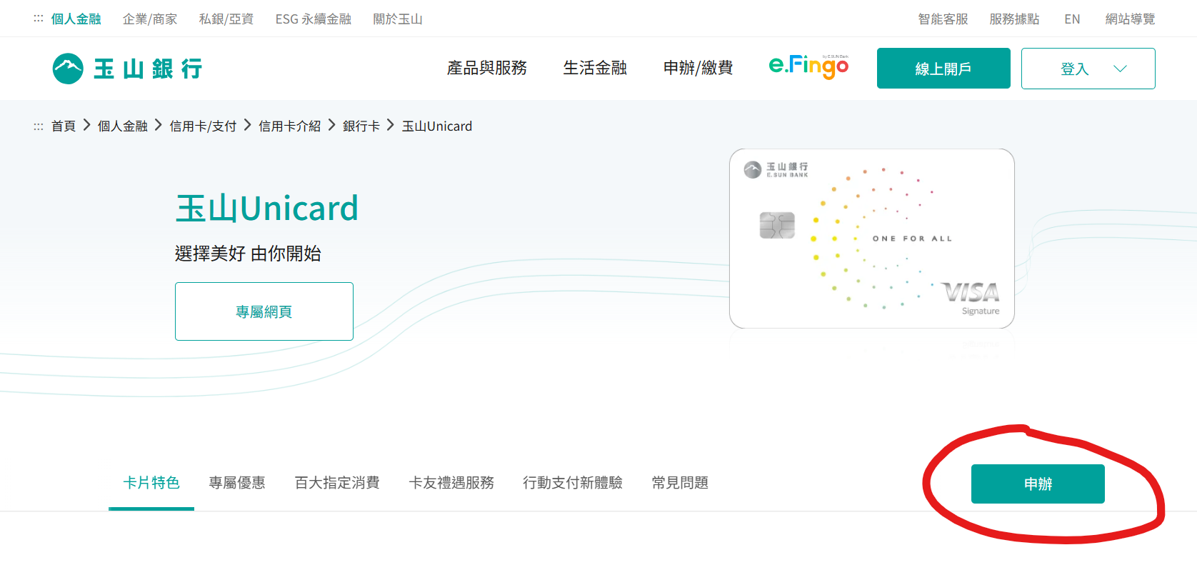Viewport: 1197px width, 575px height.
Task: Click the dotted icon before breadcrumb 首頁
Action: tap(39, 126)
